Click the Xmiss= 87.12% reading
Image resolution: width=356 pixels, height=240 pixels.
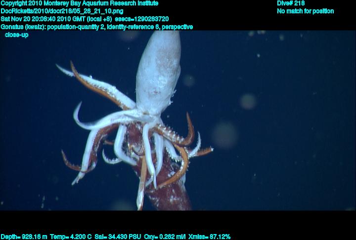(x=209, y=237)
